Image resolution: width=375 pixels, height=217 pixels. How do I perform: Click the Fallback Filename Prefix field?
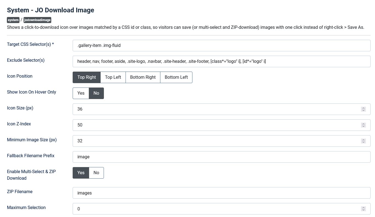(x=221, y=157)
